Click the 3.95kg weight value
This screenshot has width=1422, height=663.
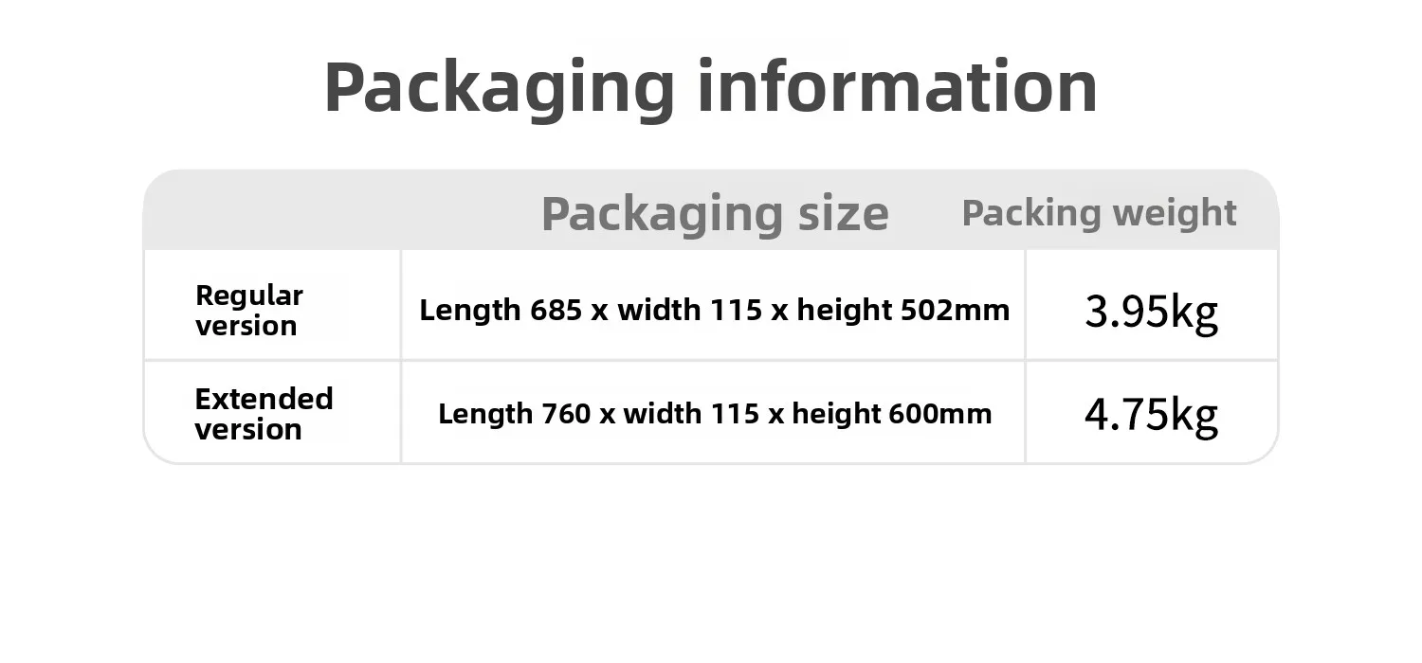[x=1151, y=312]
